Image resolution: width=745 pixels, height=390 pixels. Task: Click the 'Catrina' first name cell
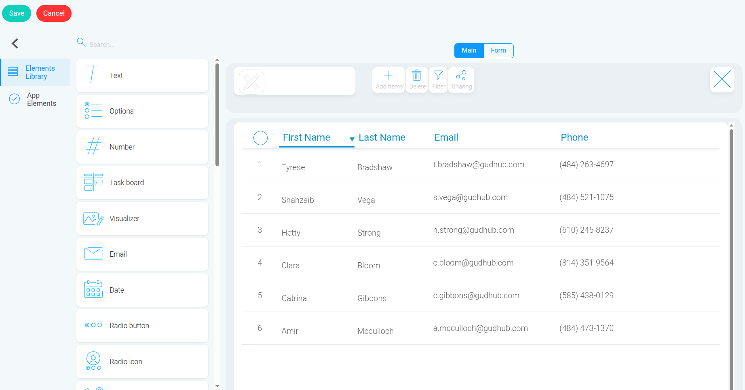pyautogui.click(x=294, y=298)
